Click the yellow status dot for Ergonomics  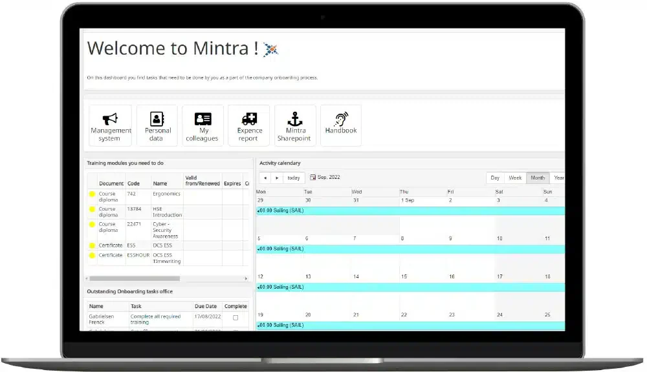coord(92,194)
